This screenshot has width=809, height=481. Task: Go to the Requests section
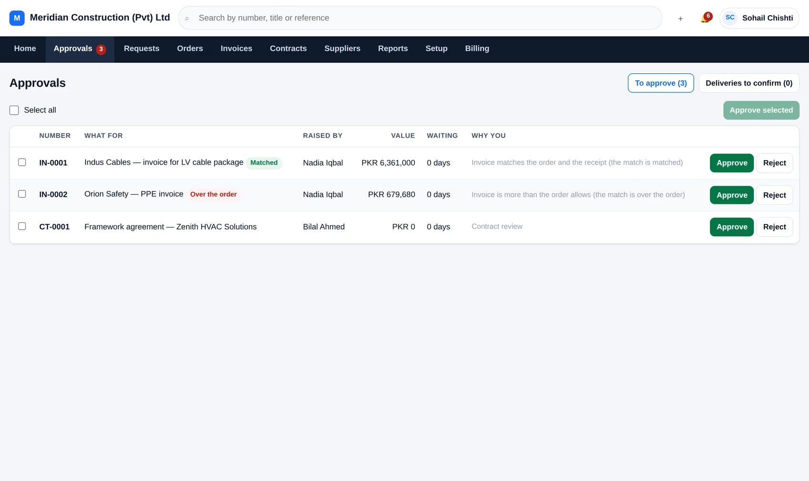[x=141, y=49]
